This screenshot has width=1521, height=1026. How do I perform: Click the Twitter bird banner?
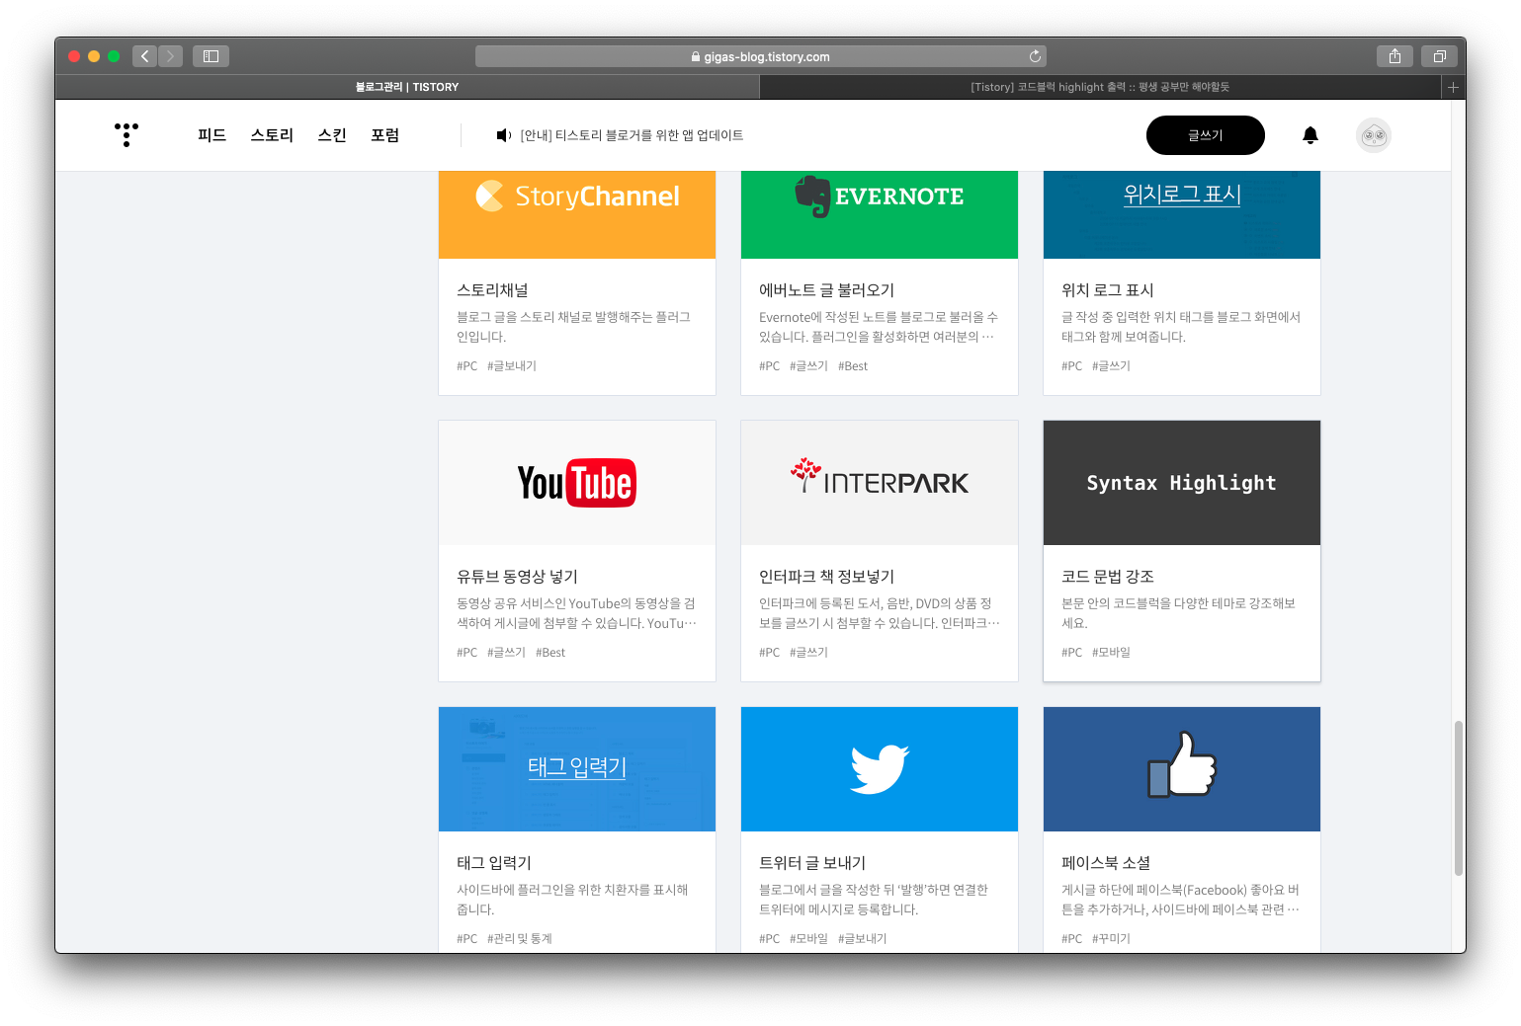coord(880,769)
